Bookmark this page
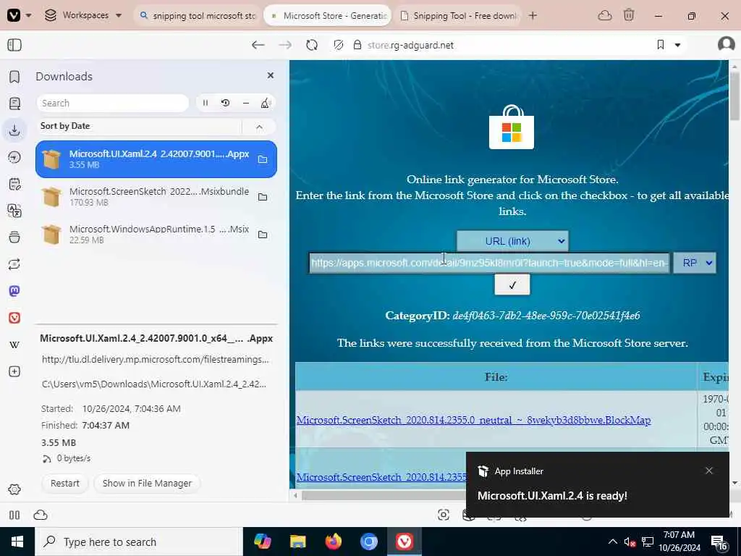The width and height of the screenshot is (741, 556). pyautogui.click(x=660, y=45)
